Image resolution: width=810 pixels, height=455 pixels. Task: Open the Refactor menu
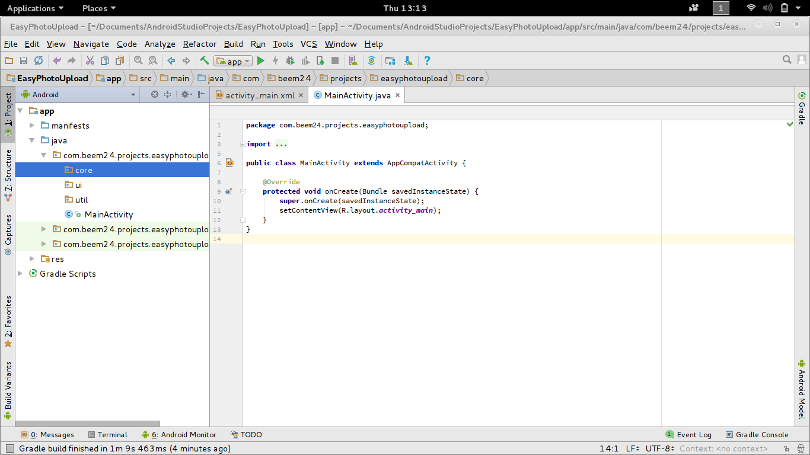click(x=200, y=44)
